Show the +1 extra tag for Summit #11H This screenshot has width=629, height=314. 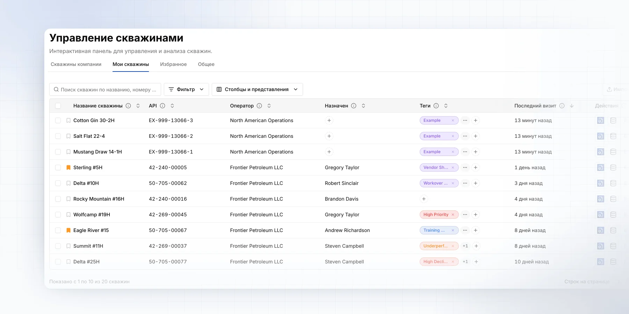coord(465,246)
